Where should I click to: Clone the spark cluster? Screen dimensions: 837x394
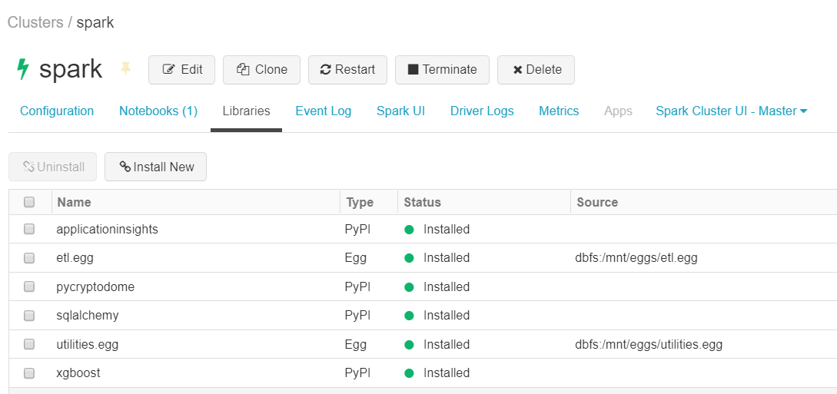tap(262, 69)
